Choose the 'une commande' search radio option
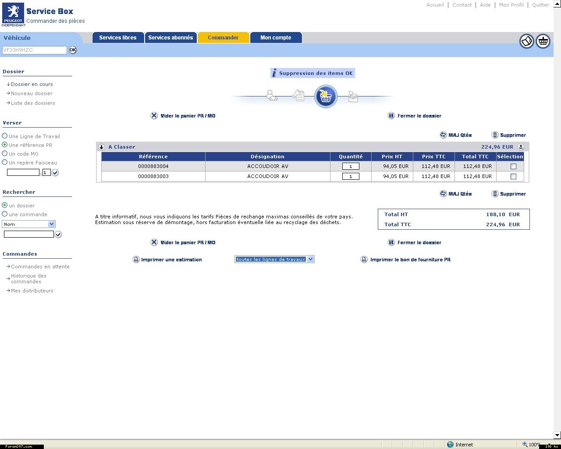 tap(5, 214)
